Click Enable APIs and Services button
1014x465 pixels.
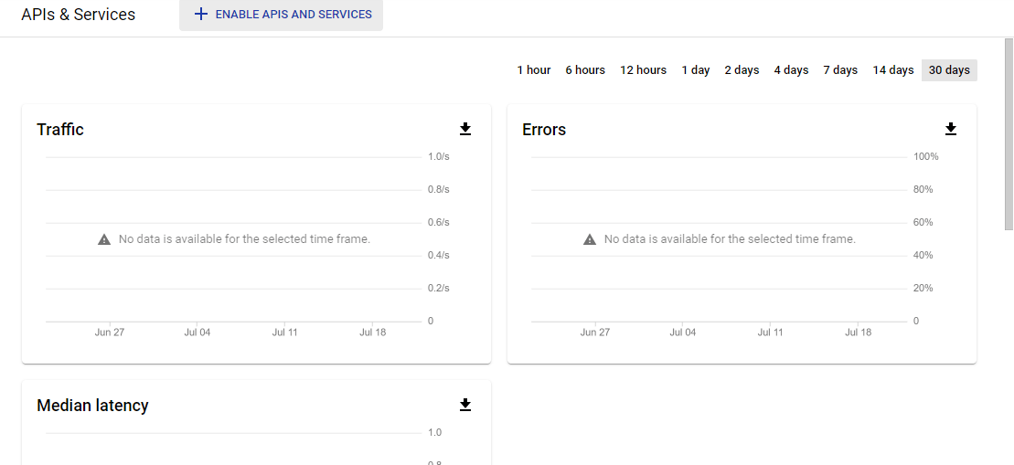click(282, 15)
